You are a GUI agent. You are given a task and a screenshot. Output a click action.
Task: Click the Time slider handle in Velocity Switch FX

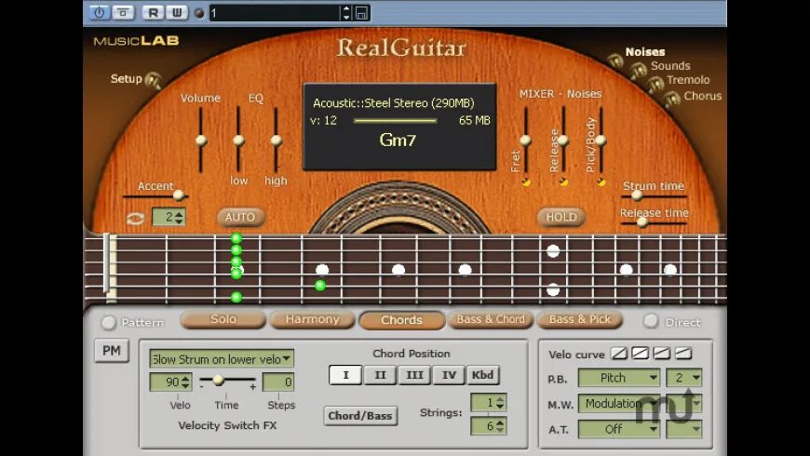[219, 380]
